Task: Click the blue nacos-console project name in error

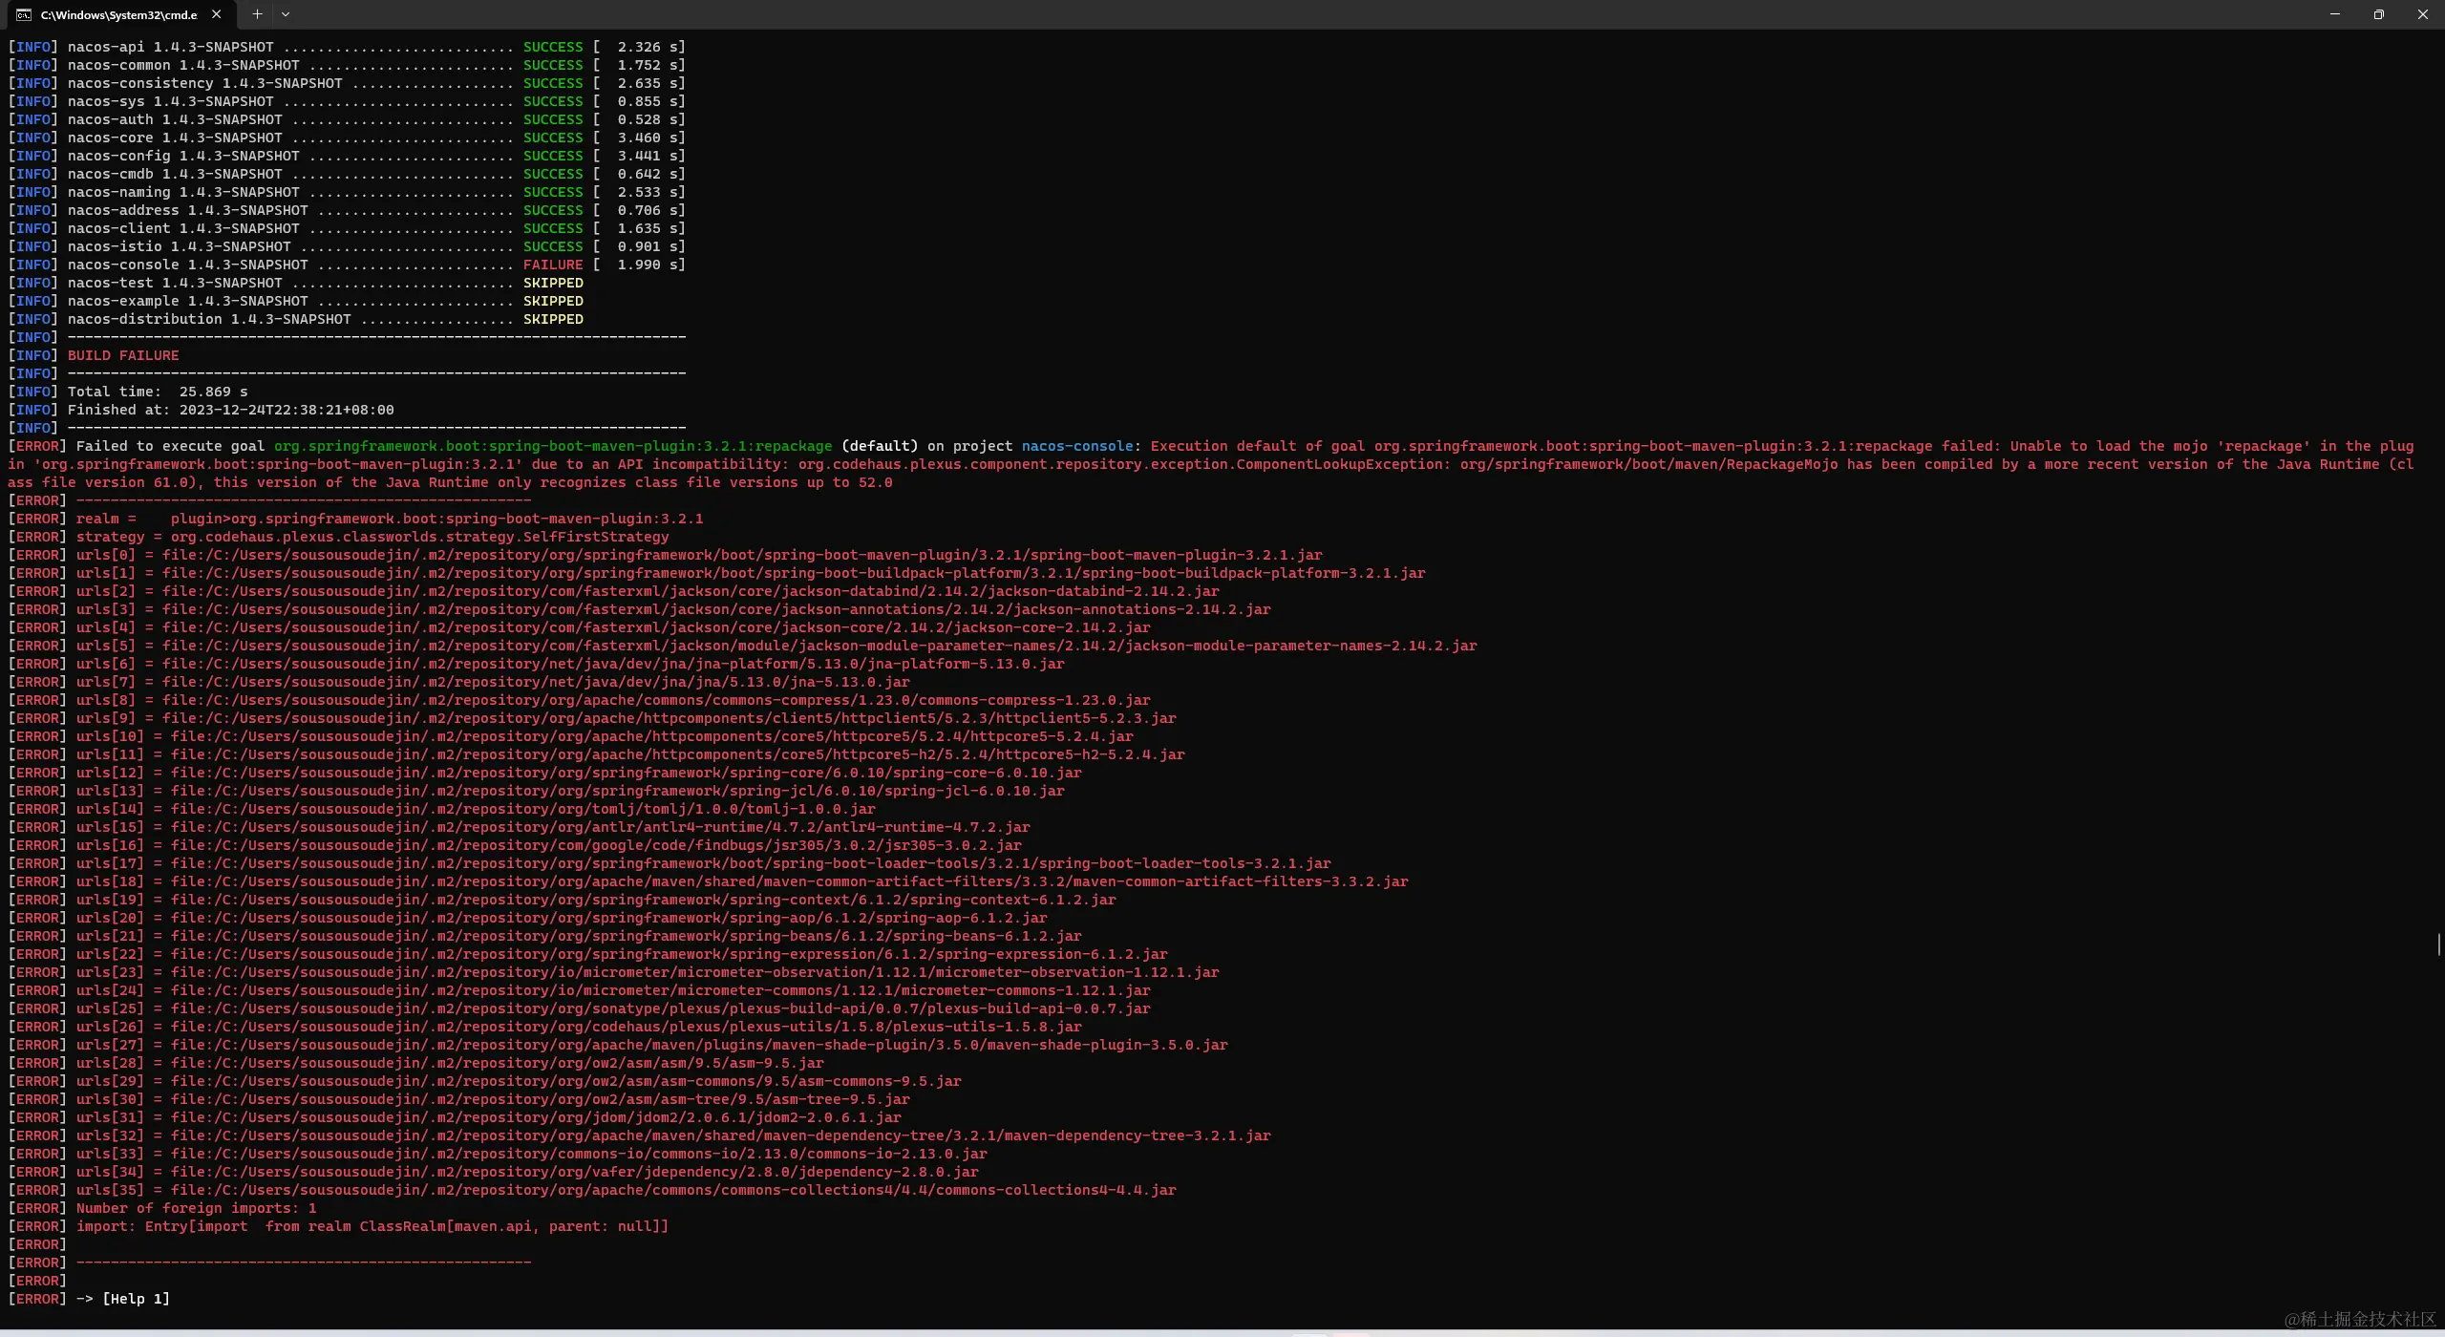Action: [x=1076, y=446]
